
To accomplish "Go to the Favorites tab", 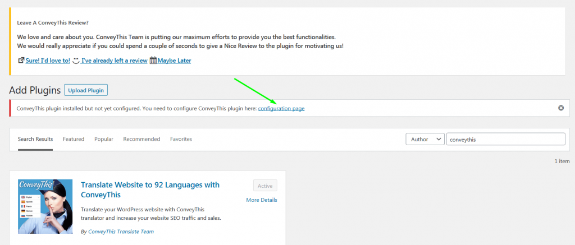I will tap(181, 139).
